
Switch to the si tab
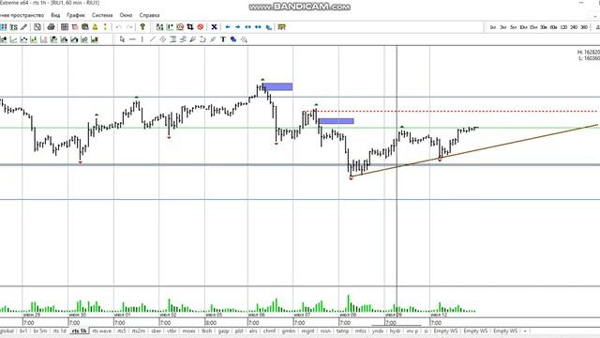(x=426, y=330)
